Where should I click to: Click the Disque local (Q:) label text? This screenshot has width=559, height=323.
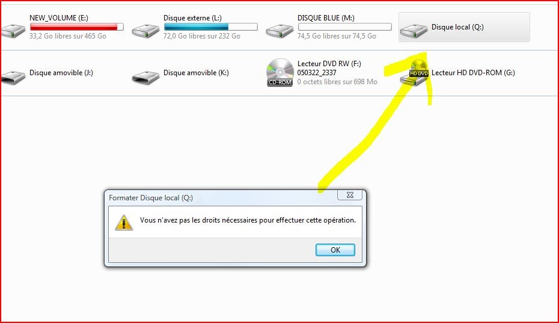coord(457,27)
